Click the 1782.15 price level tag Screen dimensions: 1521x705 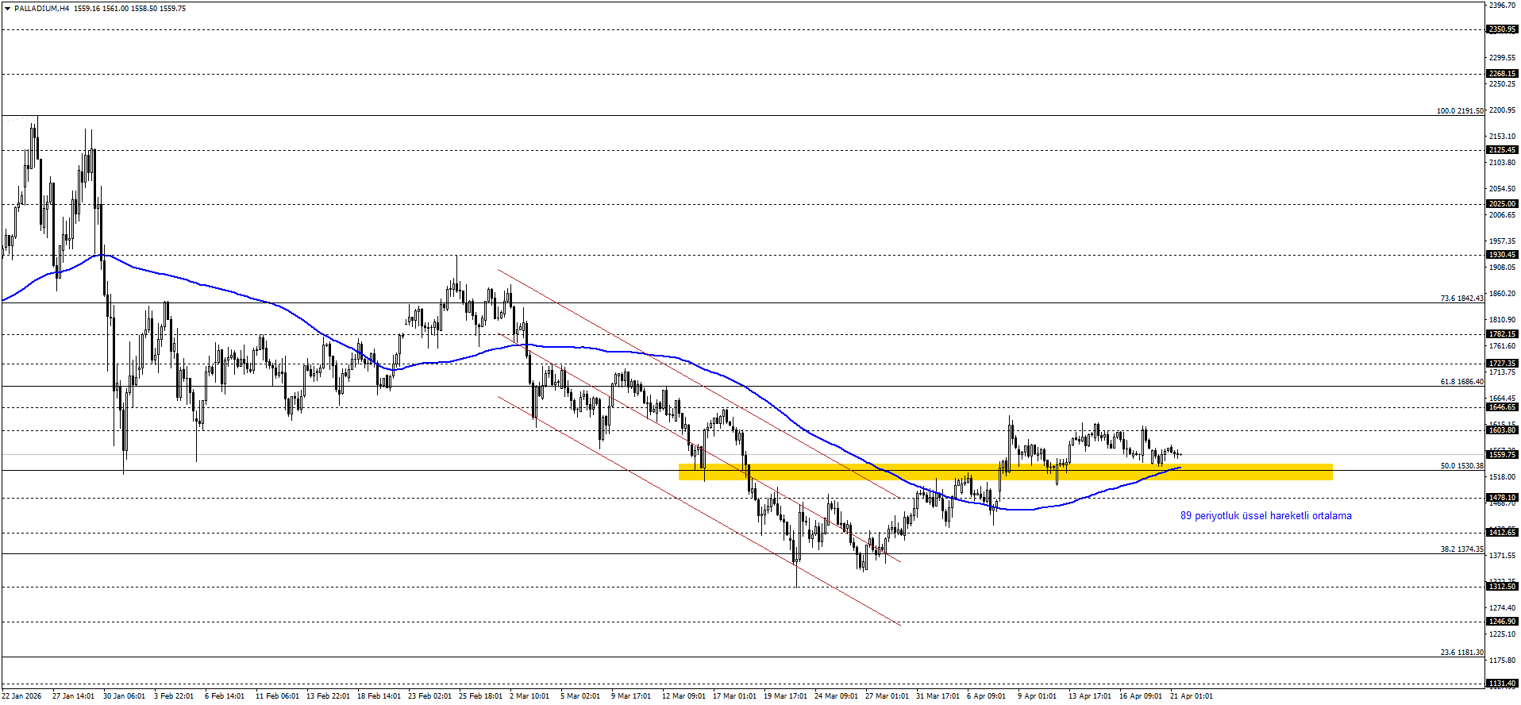[1501, 334]
